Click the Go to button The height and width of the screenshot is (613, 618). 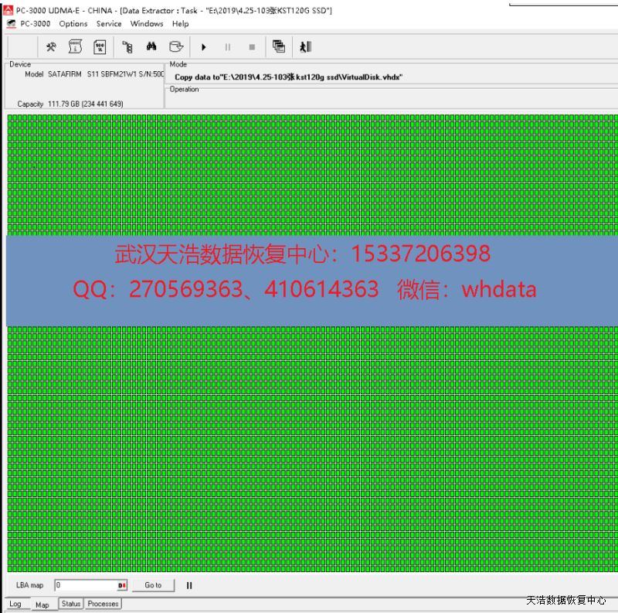[x=153, y=585]
